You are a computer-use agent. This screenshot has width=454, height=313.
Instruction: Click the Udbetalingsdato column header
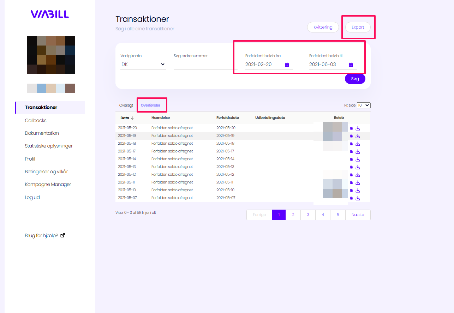click(270, 118)
